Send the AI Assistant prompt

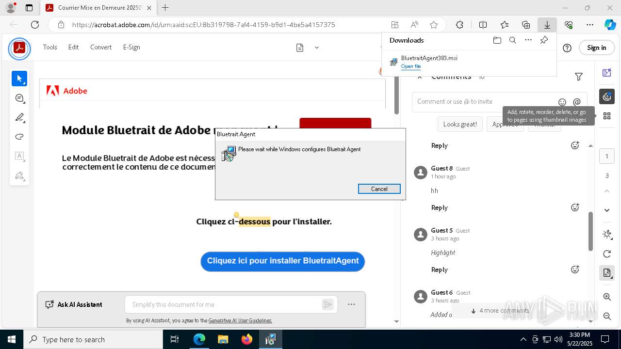pyautogui.click(x=328, y=304)
